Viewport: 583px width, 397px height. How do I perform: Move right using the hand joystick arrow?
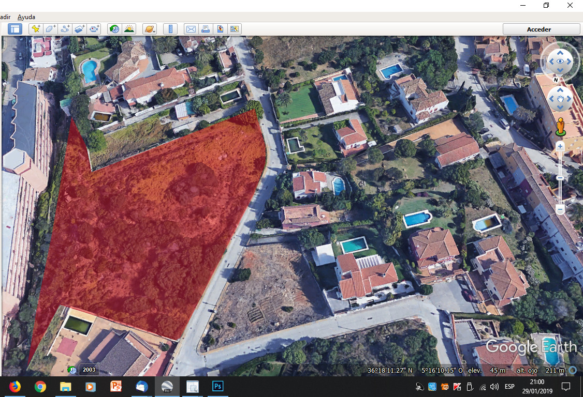tap(569, 99)
